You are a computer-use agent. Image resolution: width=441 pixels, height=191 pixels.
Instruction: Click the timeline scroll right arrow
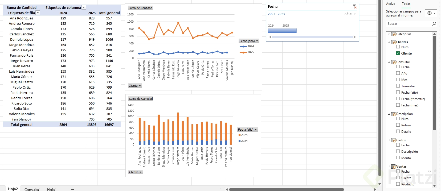[355, 37]
